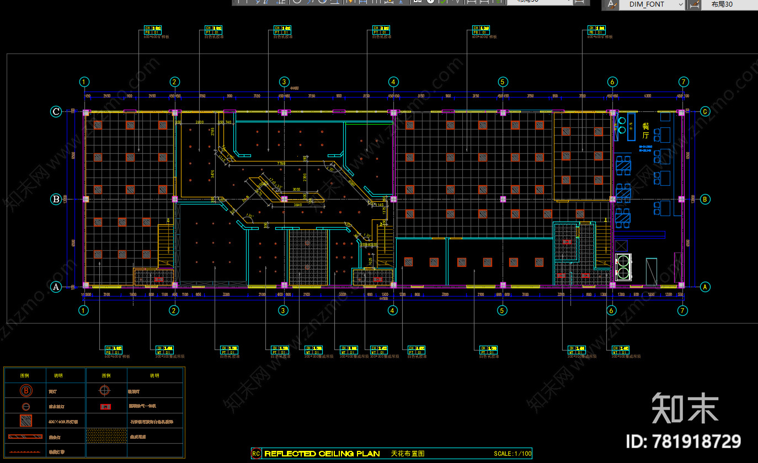This screenshot has width=758, height=463.
Task: Select the 3055 dimension text
Action: click(x=296, y=189)
